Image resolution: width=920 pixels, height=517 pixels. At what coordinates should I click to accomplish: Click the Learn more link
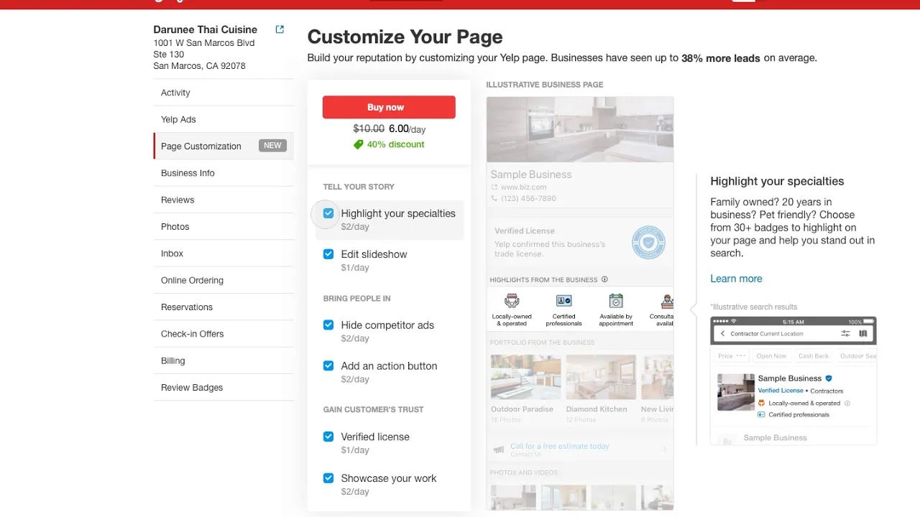point(736,279)
